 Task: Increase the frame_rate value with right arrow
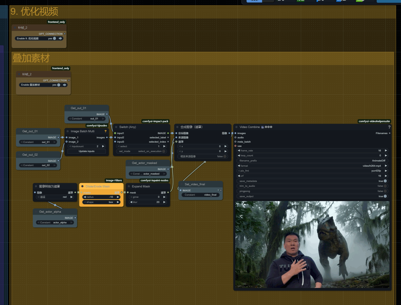(386, 151)
